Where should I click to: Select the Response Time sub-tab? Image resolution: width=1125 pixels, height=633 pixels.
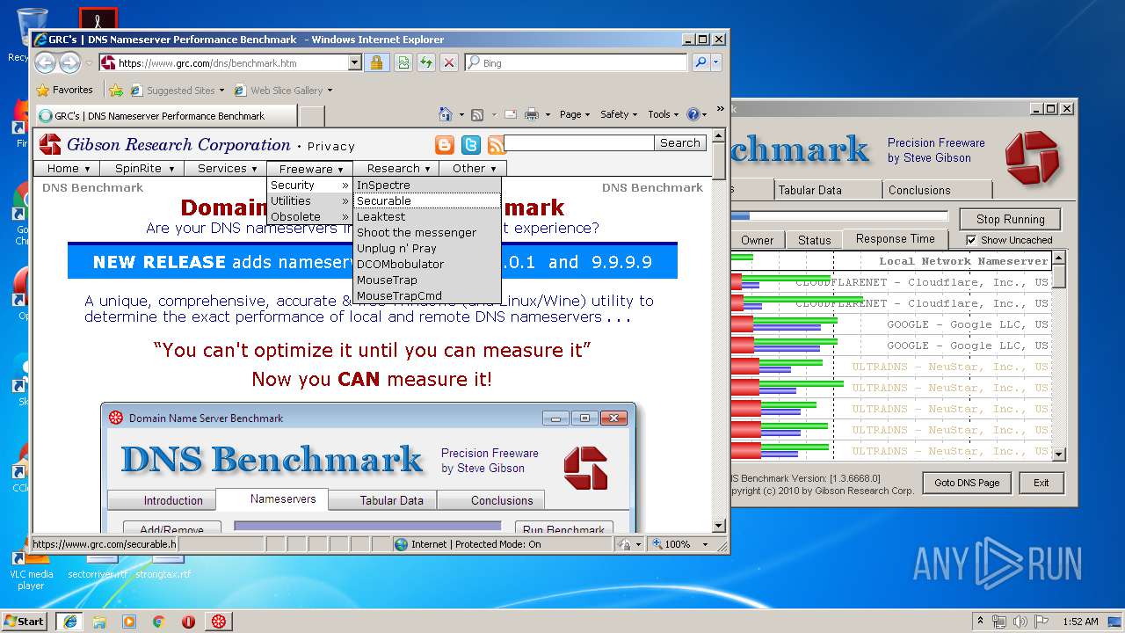[895, 239]
